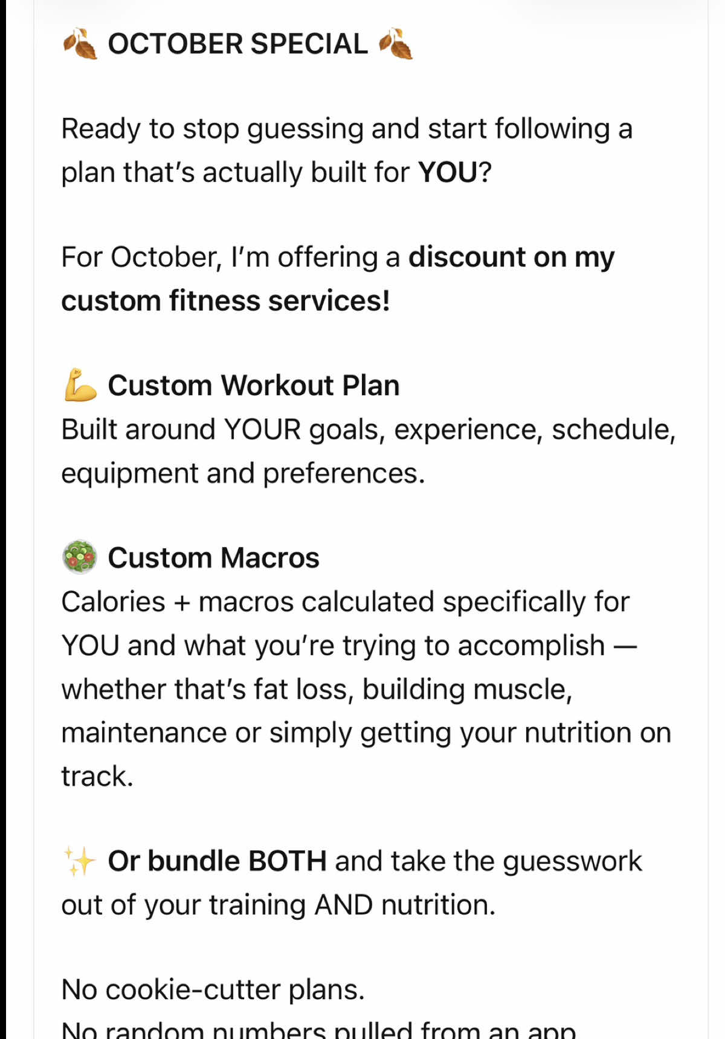Tap the Custom Workout Plan heading
Image resolution: width=725 pixels, height=1039 pixels.
point(254,386)
